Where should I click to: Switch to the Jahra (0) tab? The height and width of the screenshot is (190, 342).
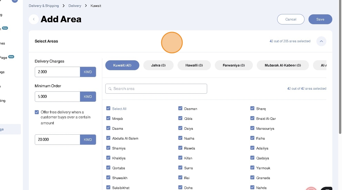pyautogui.click(x=158, y=65)
